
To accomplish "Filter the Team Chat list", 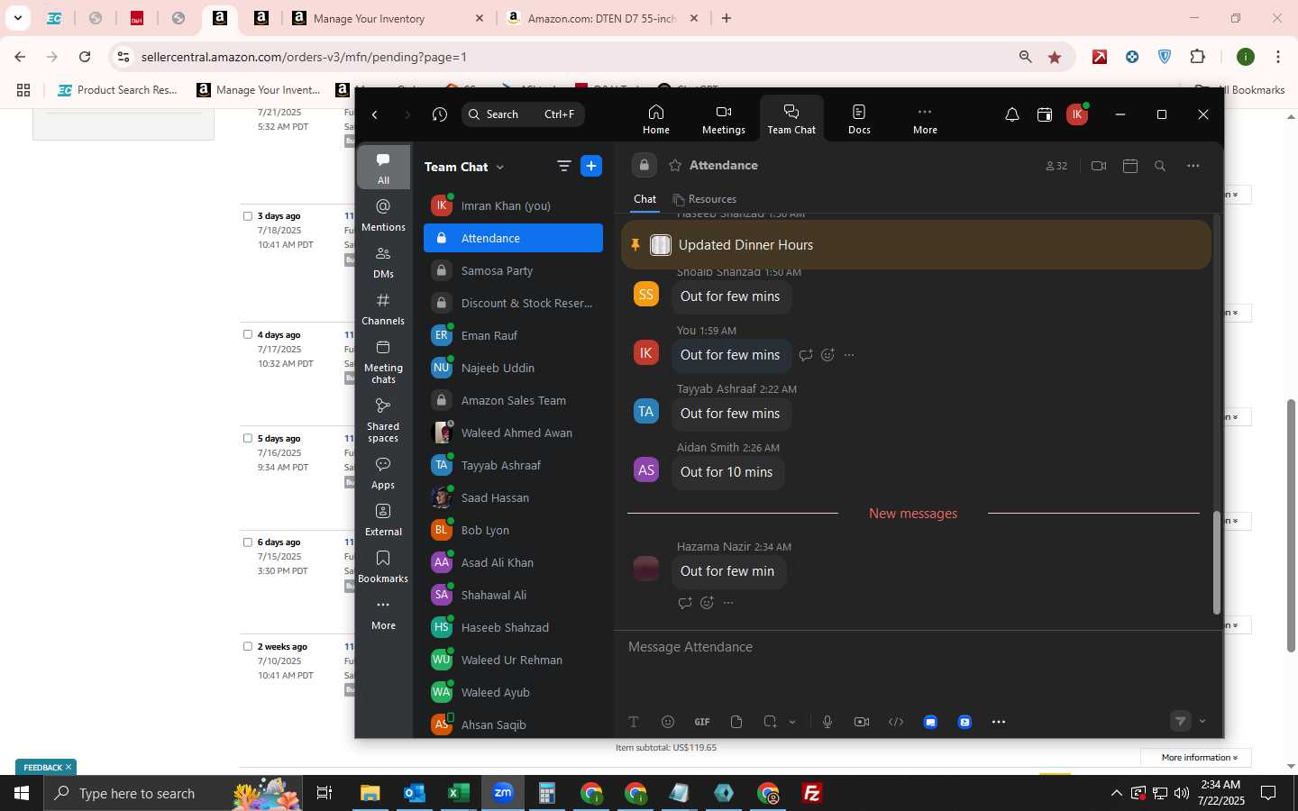I will pos(564,166).
